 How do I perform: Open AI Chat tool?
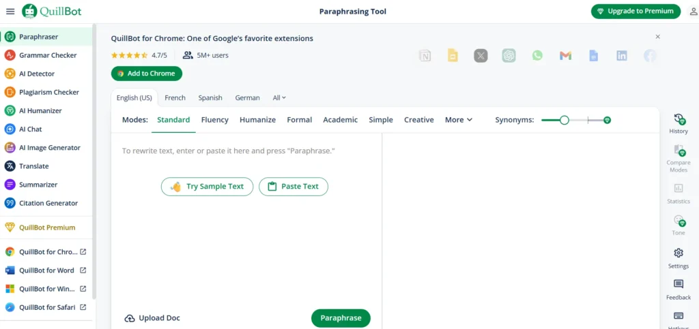pyautogui.click(x=46, y=129)
